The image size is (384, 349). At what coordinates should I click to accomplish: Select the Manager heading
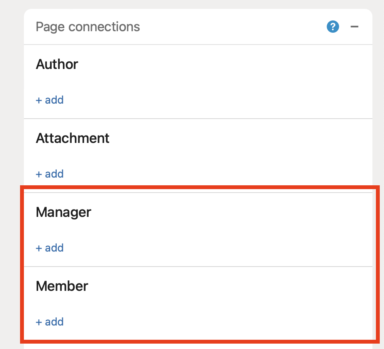[64, 212]
